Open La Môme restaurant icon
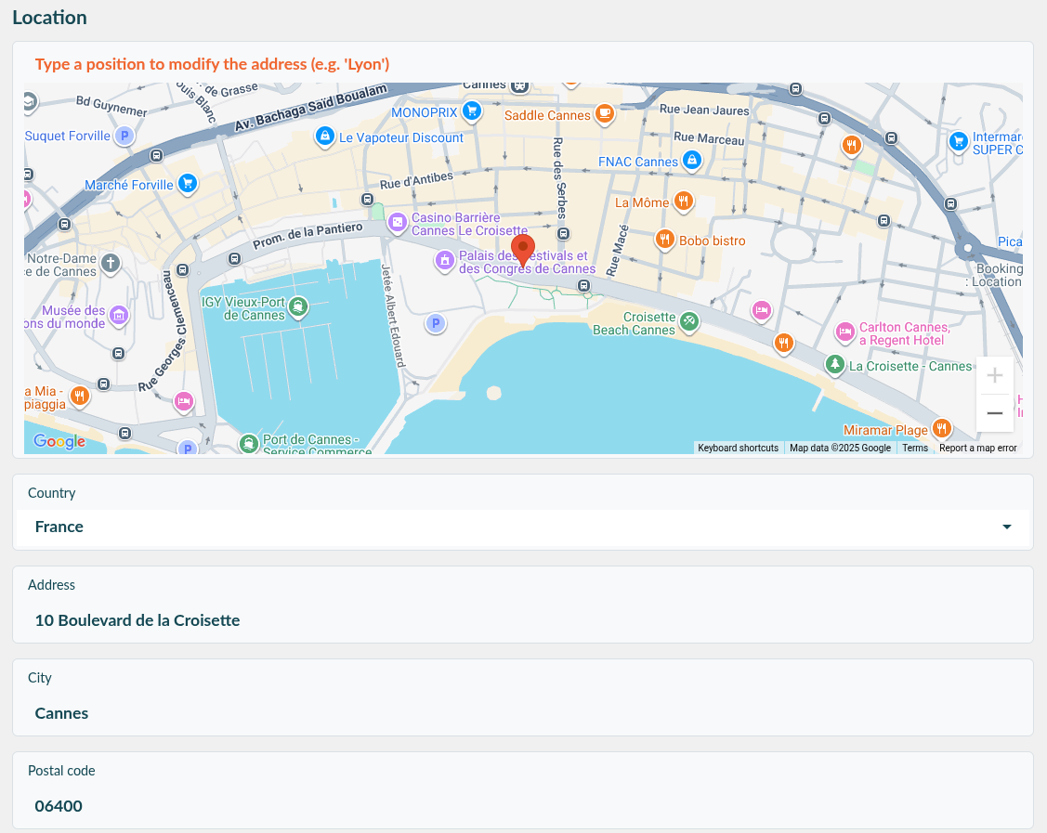This screenshot has height=833, width=1047. point(683,201)
